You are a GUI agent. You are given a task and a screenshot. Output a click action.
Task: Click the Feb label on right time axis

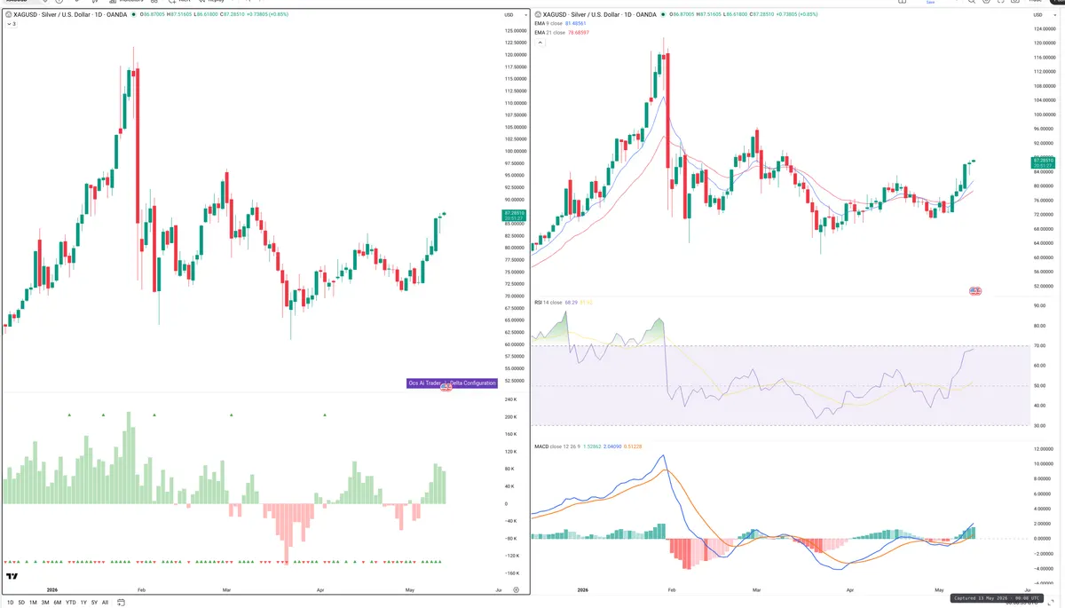tap(671, 589)
